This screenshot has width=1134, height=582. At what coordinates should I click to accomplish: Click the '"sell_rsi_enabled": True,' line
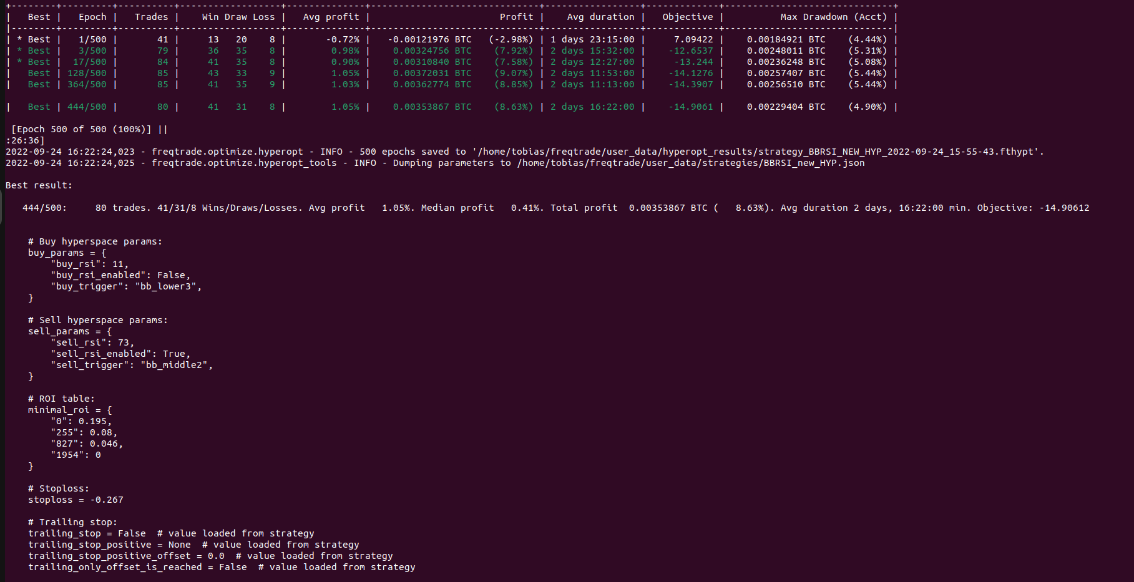(x=120, y=354)
